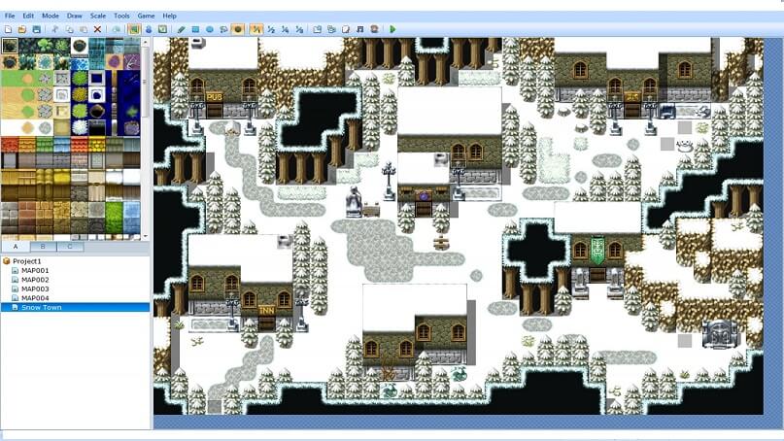784x441 pixels.
Task: Select the Snow Town map
Action: pyautogui.click(x=75, y=308)
